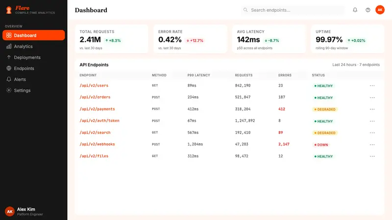The width and height of the screenshot is (392, 220).
Task: Click the API Endpoints table heading
Action: click(x=94, y=65)
